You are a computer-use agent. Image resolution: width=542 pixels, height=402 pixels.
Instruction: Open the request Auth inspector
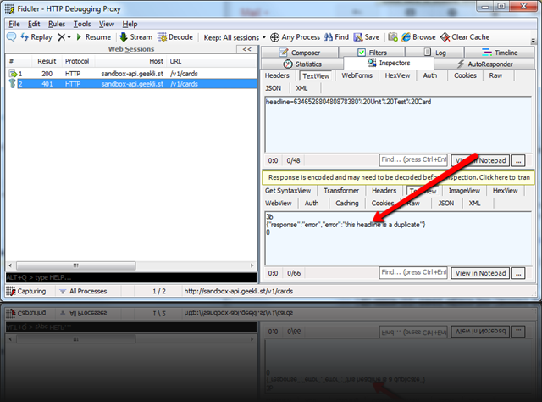coord(430,75)
